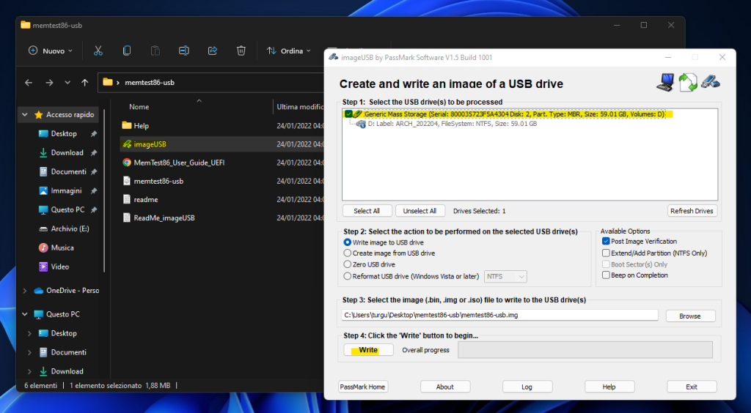This screenshot has height=413, width=751.
Task: Click the Delete trash bin icon
Action: [x=241, y=51]
